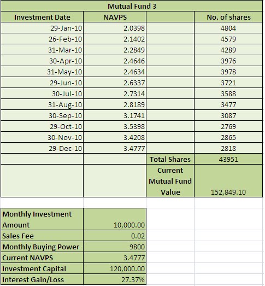This screenshot has height=286, width=265.
Task: Click NAVPS value 2.7314
Action: (115, 94)
